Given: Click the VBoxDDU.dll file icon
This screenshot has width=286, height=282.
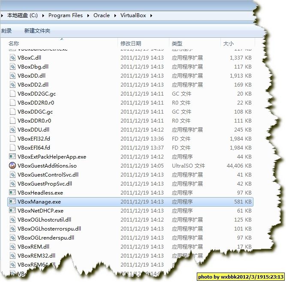Looking at the screenshot, I should click(12, 129).
